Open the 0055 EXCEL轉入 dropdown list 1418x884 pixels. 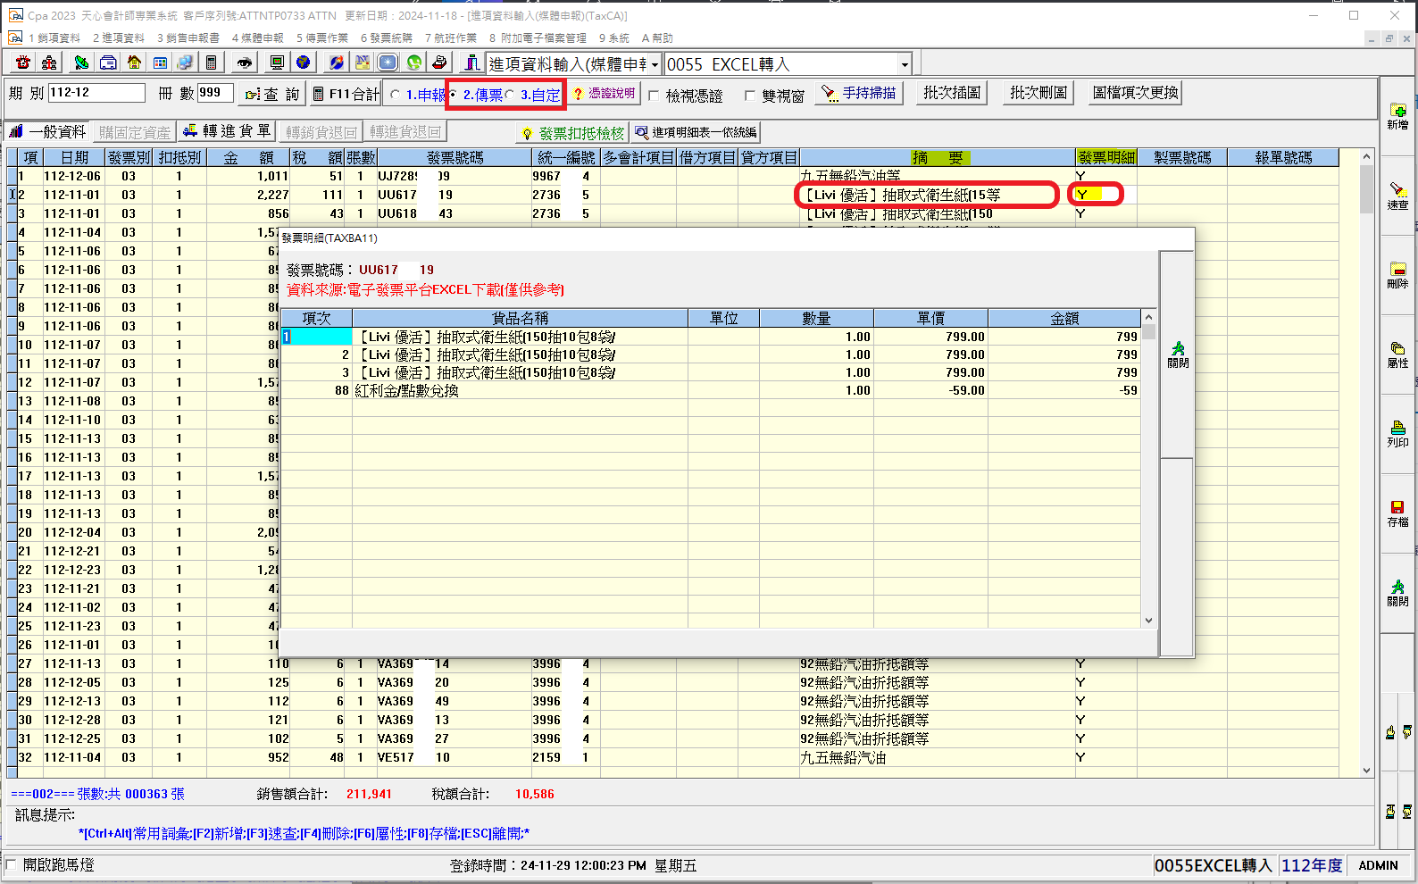904,64
